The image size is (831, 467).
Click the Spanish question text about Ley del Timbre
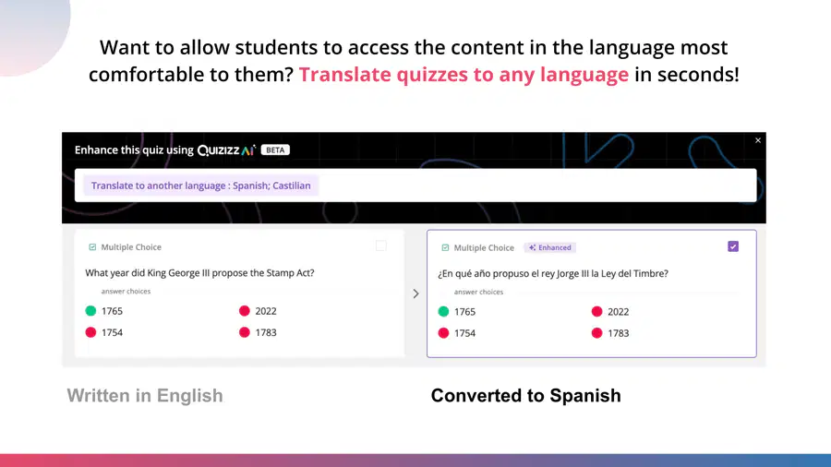point(553,274)
